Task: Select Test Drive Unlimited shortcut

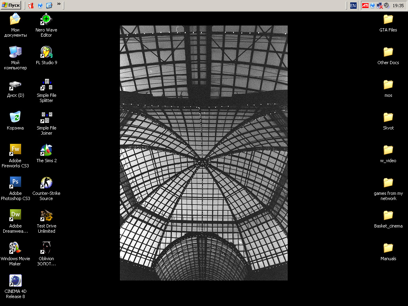Action: coord(46,221)
